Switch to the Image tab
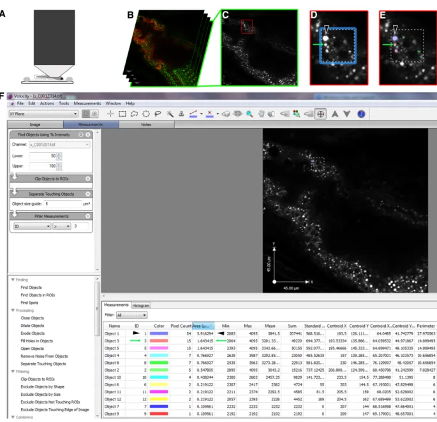The height and width of the screenshot is (422, 437). click(35, 124)
